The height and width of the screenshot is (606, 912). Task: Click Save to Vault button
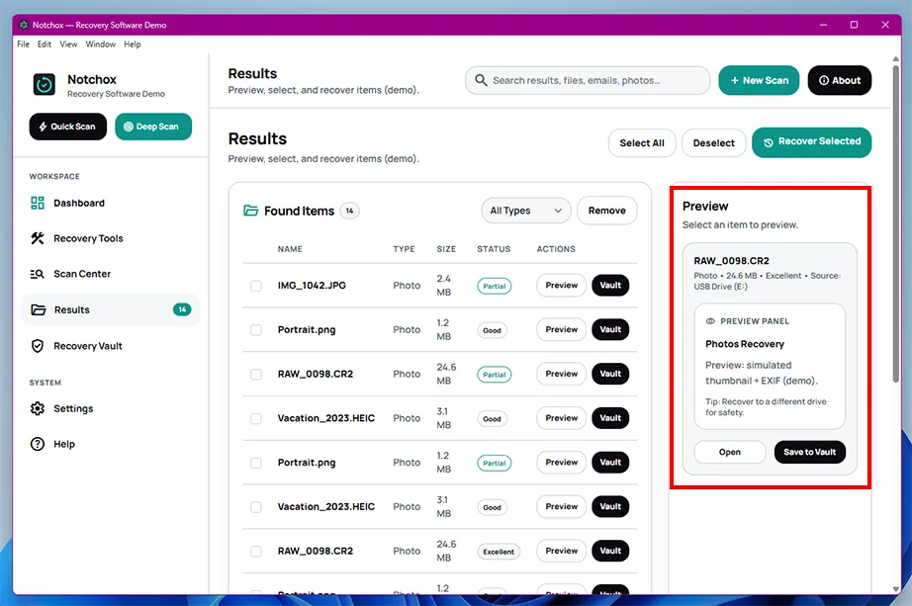click(x=810, y=452)
